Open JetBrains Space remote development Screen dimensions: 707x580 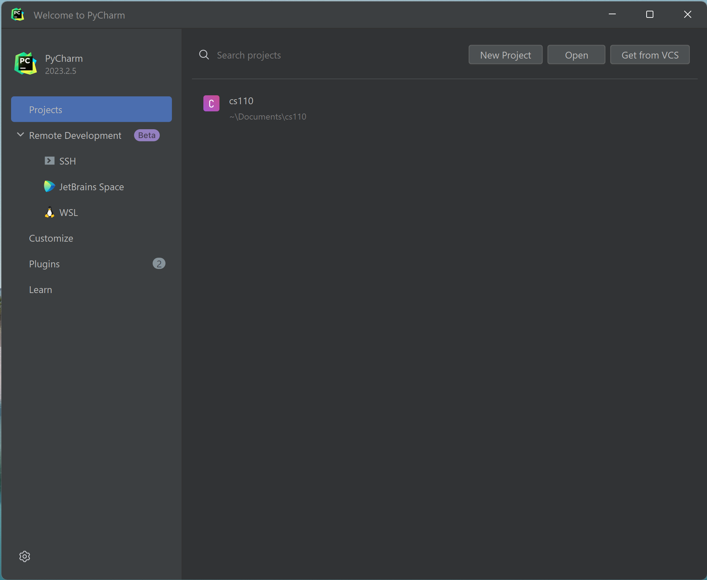[92, 187]
